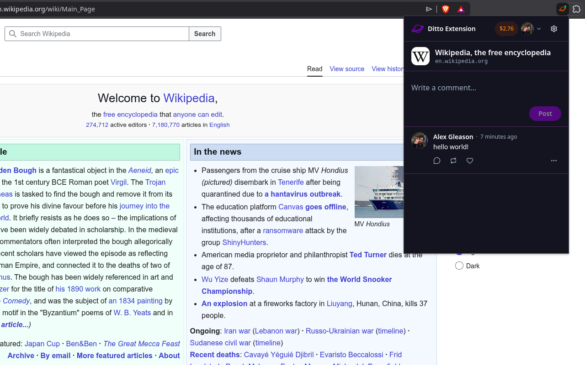Like the 'hello world!' comment
Screen dimensions: 585x365
click(x=470, y=161)
